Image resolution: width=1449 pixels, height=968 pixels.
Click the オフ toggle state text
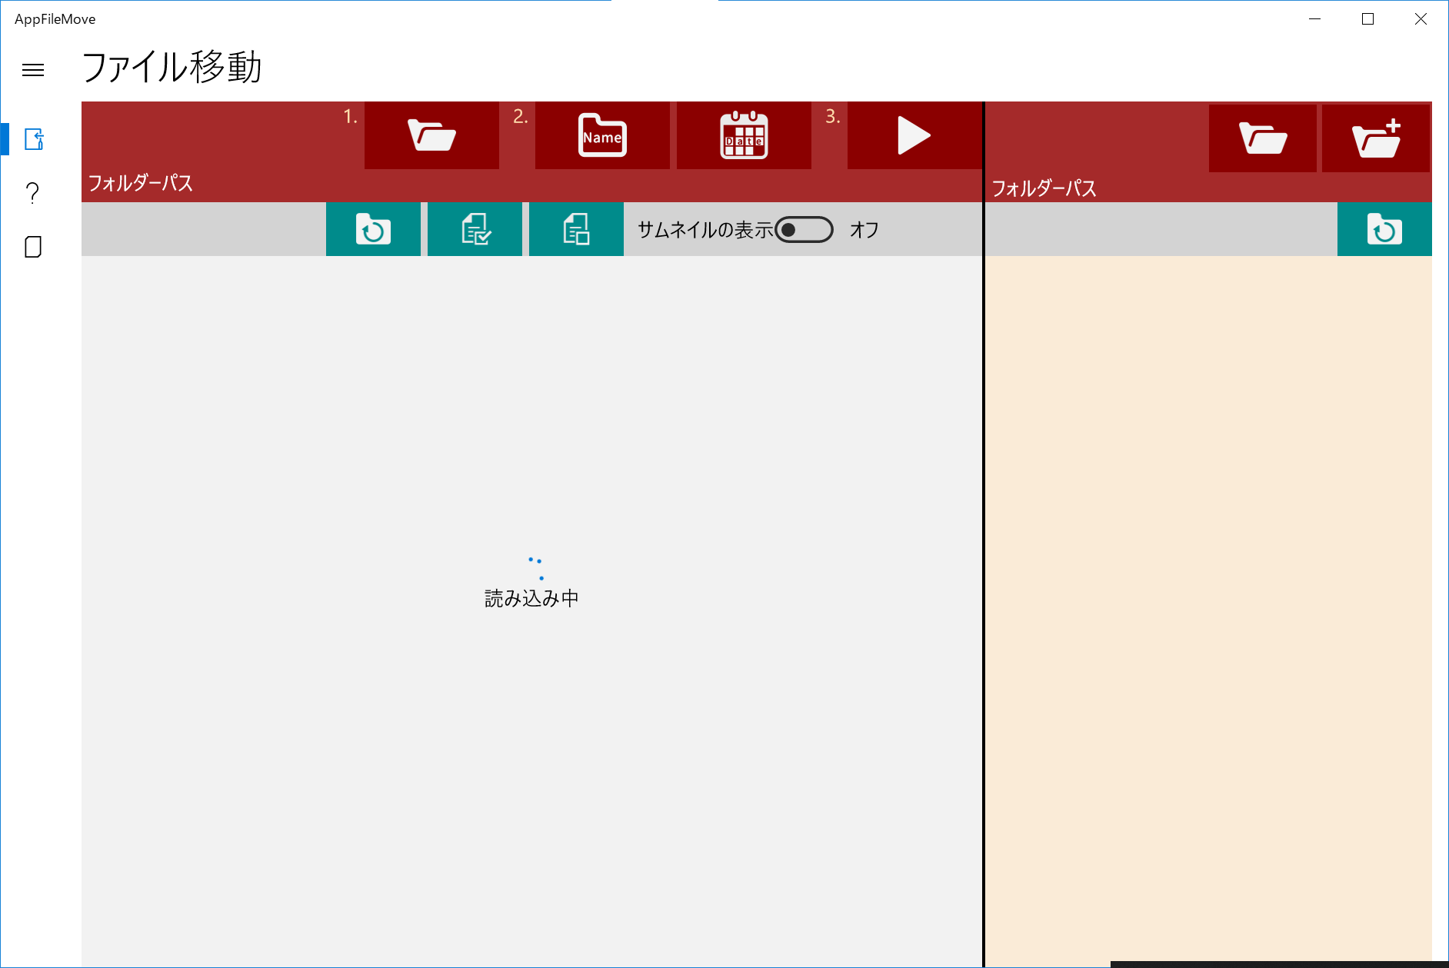(864, 230)
